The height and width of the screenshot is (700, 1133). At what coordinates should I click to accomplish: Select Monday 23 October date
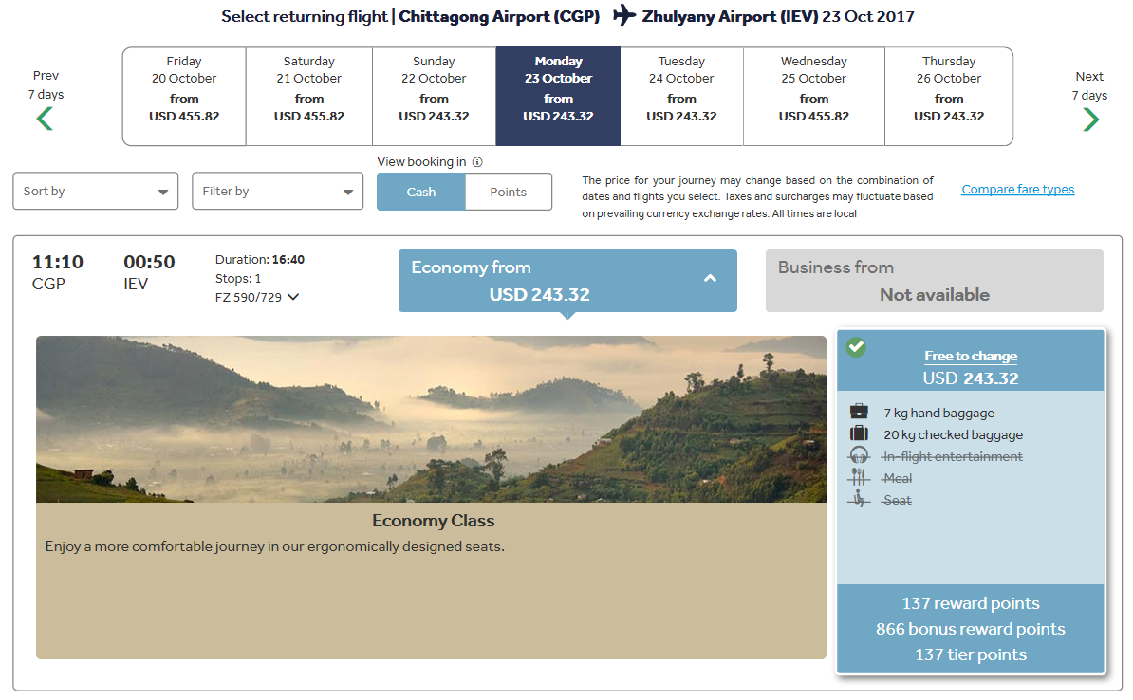(x=558, y=96)
